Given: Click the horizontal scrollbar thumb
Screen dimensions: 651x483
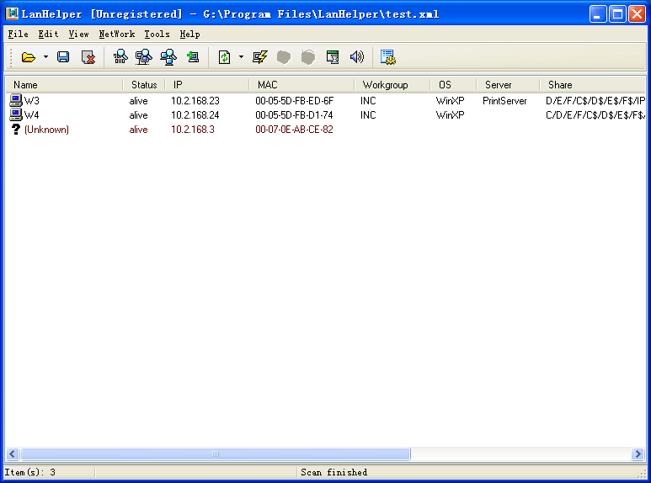Looking at the screenshot, I should tap(215, 454).
